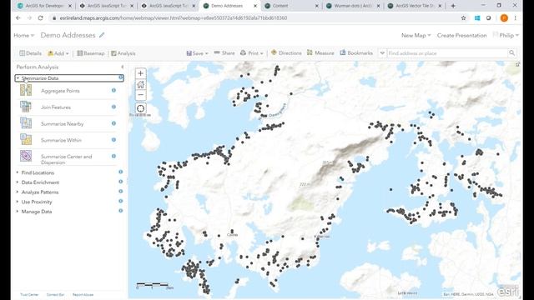534x300 pixels.
Task: Open the Aggregate Points tool icon
Action: coord(26,90)
